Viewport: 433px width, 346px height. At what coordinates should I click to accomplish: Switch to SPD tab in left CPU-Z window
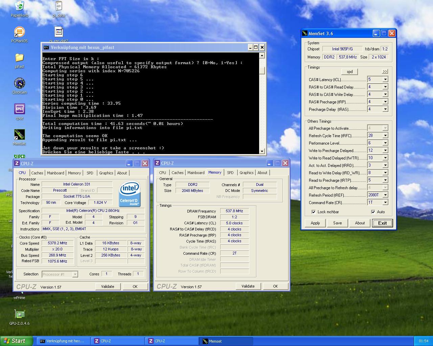tap(90, 173)
